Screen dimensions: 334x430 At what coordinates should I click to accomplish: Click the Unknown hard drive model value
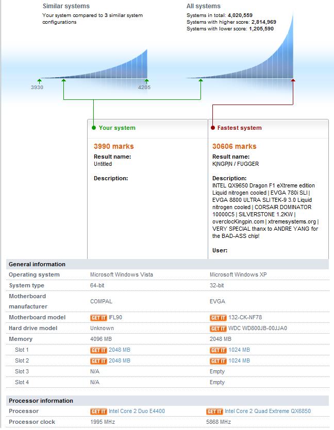[102, 328]
